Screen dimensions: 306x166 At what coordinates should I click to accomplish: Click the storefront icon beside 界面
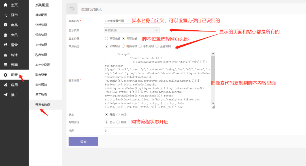[x=5, y=65]
